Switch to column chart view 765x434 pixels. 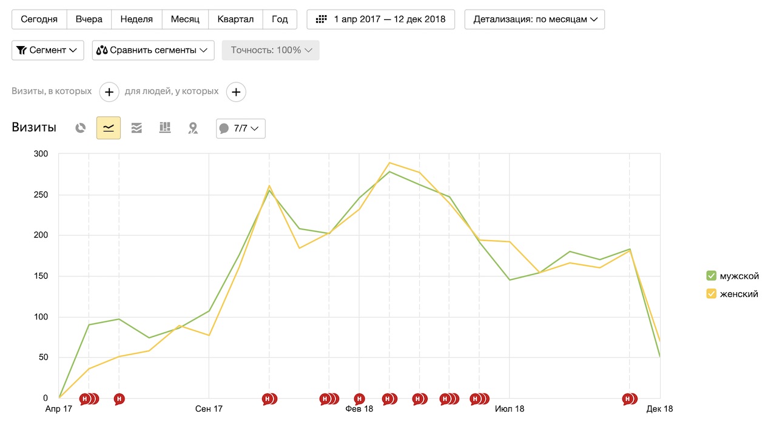(x=165, y=128)
